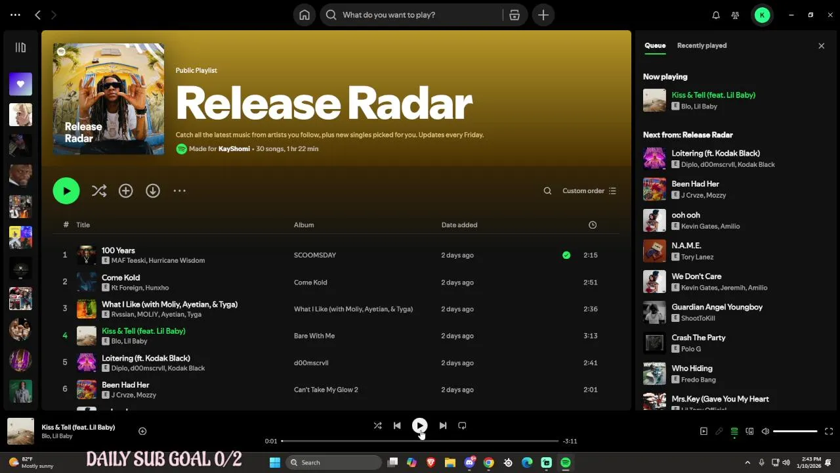The width and height of the screenshot is (840, 473).
Task: Open the SCOOMSDAY album link
Action: tap(315, 255)
